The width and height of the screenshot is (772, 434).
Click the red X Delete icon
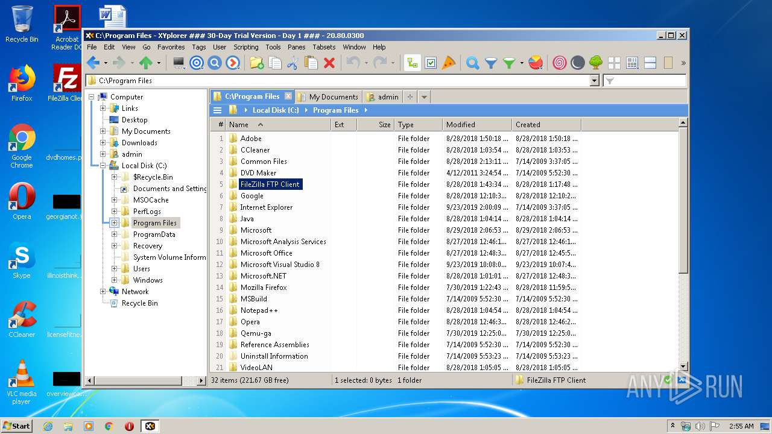[x=329, y=63]
